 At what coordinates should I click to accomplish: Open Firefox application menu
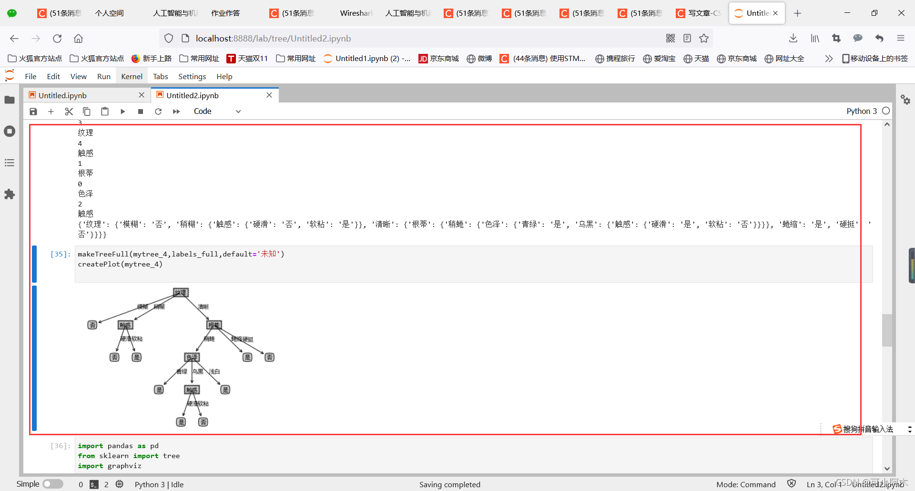[x=901, y=38]
